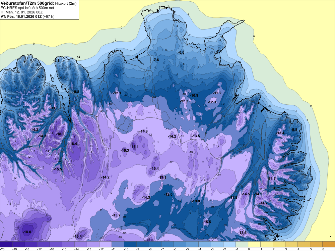Click the pale green swatch in the legend
The image size is (335, 251).
[242, 244]
